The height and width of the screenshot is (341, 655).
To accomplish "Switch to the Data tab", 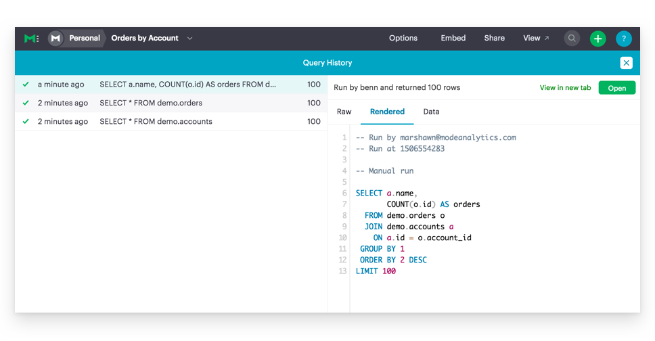I will point(431,112).
